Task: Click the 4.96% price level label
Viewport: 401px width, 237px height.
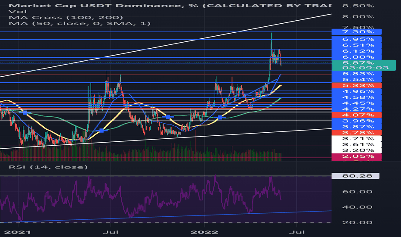Action: point(357,91)
